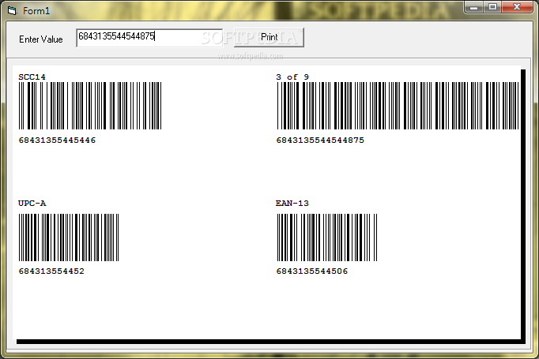Select the EAN-13 barcode image
This screenshot has width=539, height=359.
[x=327, y=237]
